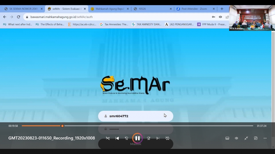Open saved passwords key icon
The width and height of the screenshot is (275, 154).
[214, 17]
